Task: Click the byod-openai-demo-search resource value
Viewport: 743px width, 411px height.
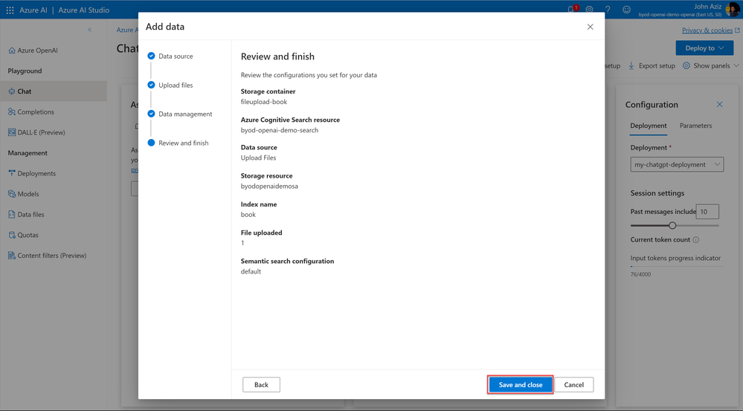Action: point(280,130)
